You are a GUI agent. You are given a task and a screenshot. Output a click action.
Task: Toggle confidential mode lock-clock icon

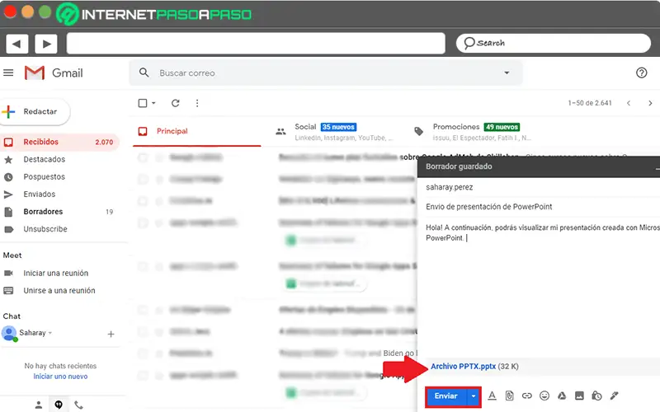[596, 396]
